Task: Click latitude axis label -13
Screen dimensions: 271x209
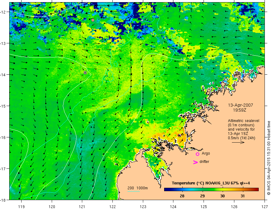Action: click(3, 43)
